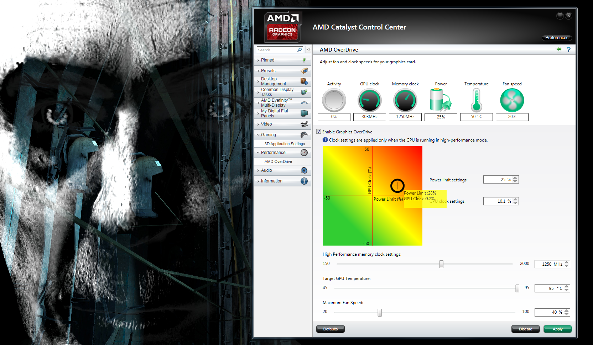Decrease GPU clock setting with down arrow
593x345 pixels.
coord(515,203)
